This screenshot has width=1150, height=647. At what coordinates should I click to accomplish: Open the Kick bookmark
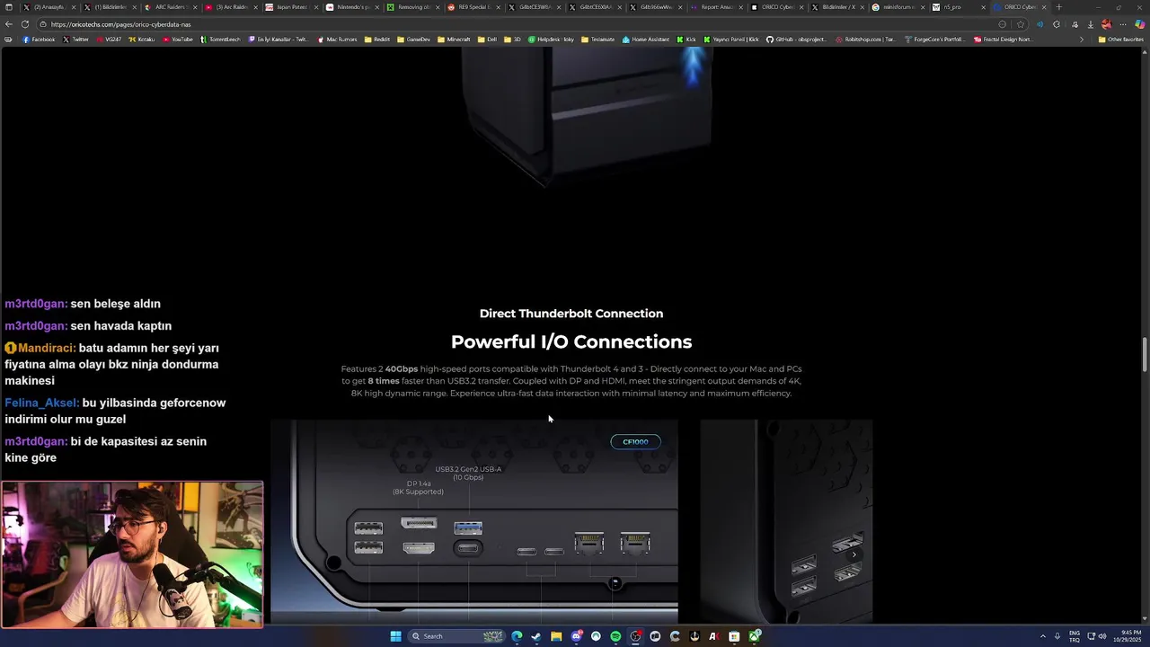coord(686,40)
